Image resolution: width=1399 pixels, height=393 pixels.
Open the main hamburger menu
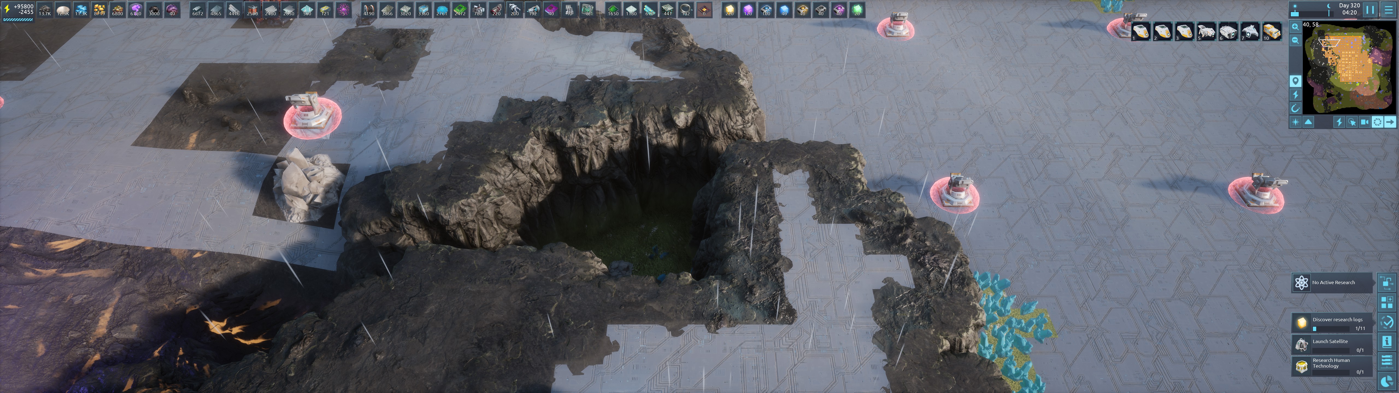1388,9
